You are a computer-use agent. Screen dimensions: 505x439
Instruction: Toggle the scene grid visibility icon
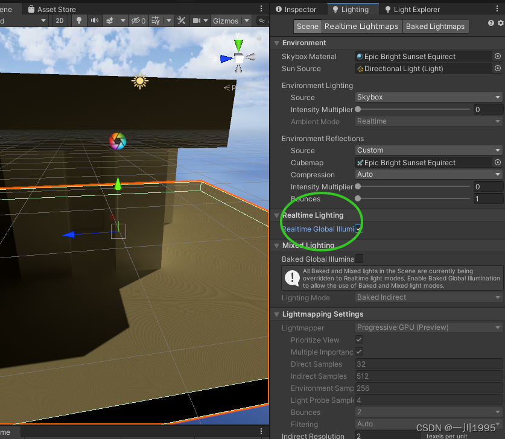coord(156,21)
